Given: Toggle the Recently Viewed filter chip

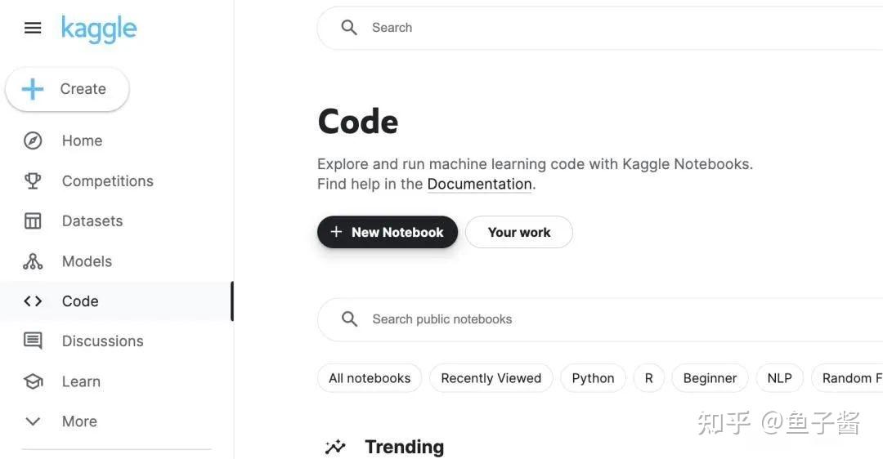Looking at the screenshot, I should [491, 378].
